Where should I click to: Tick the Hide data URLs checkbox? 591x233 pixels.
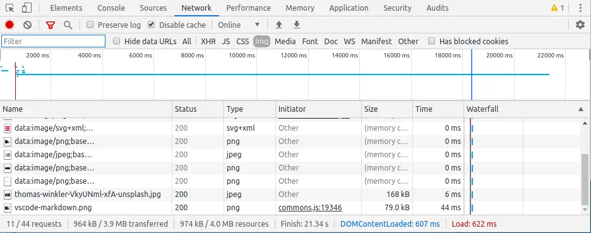(x=116, y=41)
